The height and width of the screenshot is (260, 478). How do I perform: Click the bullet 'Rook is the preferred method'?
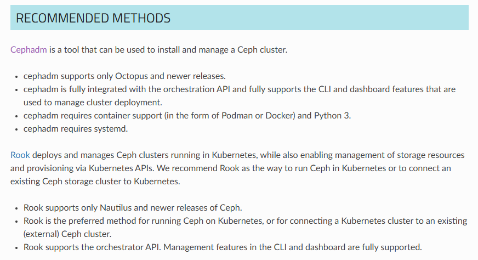[x=245, y=221]
